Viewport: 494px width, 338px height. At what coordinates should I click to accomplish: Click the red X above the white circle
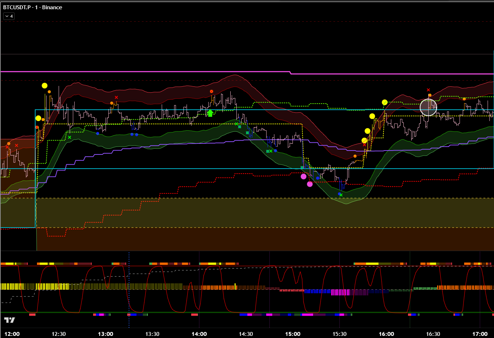(428, 90)
